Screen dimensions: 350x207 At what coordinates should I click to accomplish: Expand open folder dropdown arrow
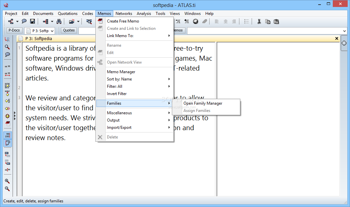tap(78, 22)
